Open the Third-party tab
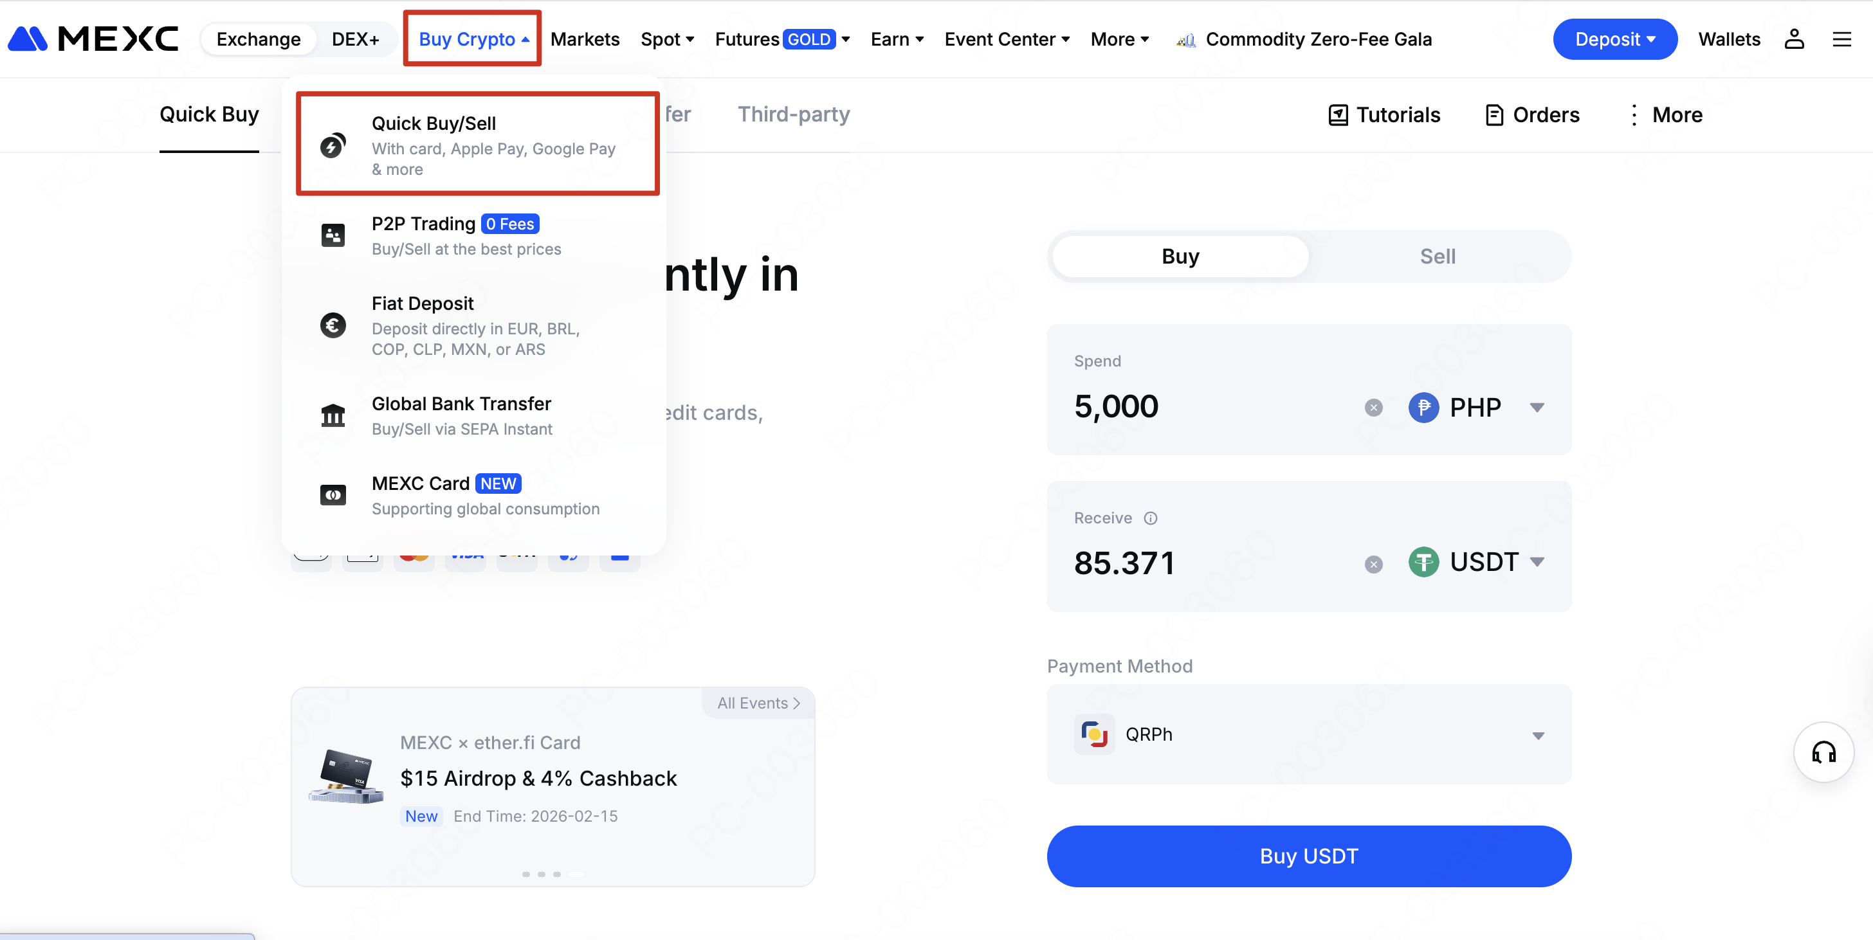Image resolution: width=1873 pixels, height=940 pixels. coord(793,114)
